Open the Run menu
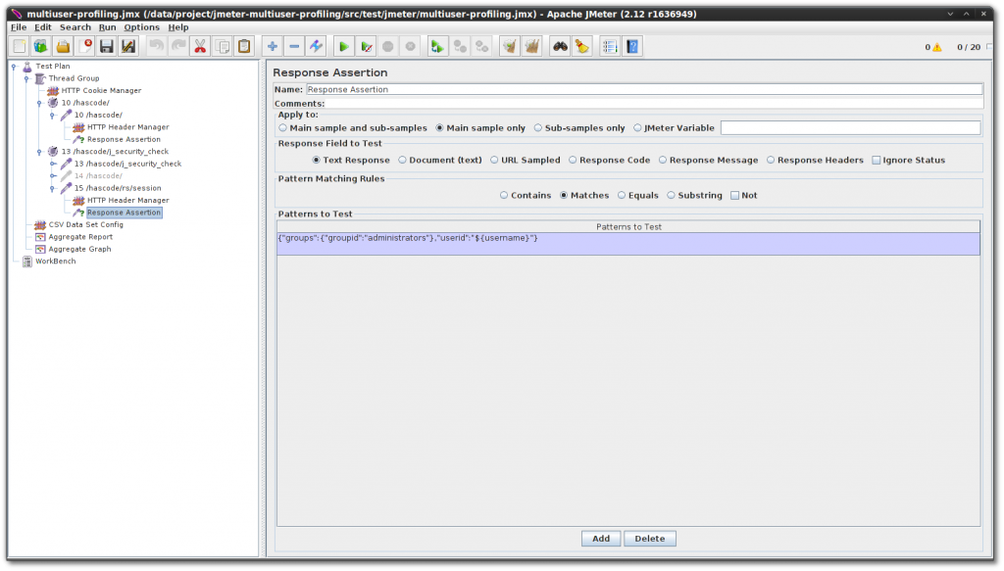Screen dimensions: 1004x571 click(107, 26)
